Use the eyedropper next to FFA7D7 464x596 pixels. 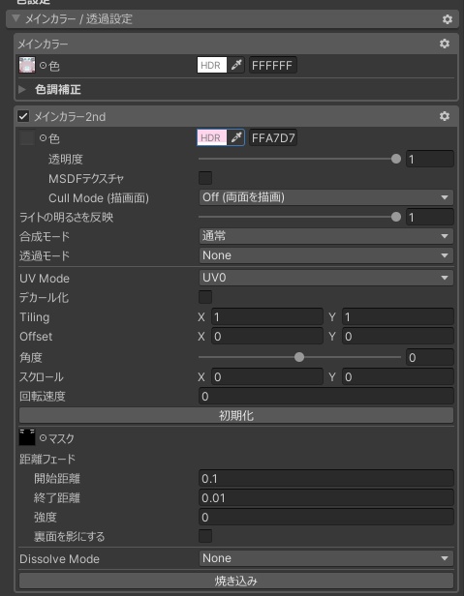236,137
